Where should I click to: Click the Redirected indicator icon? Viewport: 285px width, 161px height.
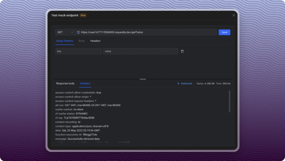point(178,84)
